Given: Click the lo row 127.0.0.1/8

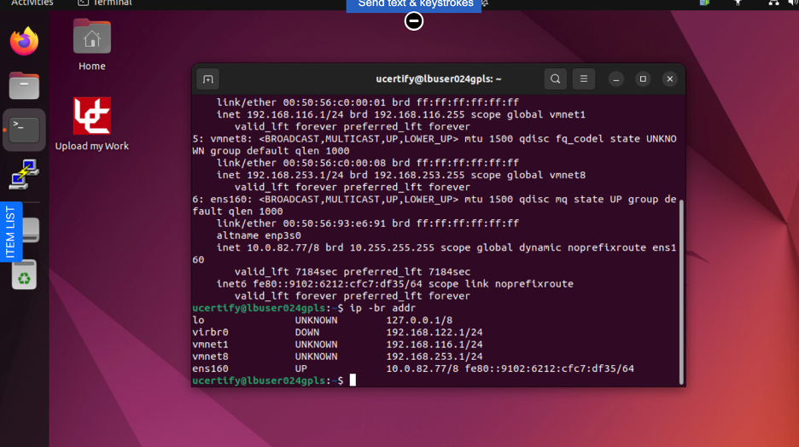Looking at the screenshot, I should [322, 320].
